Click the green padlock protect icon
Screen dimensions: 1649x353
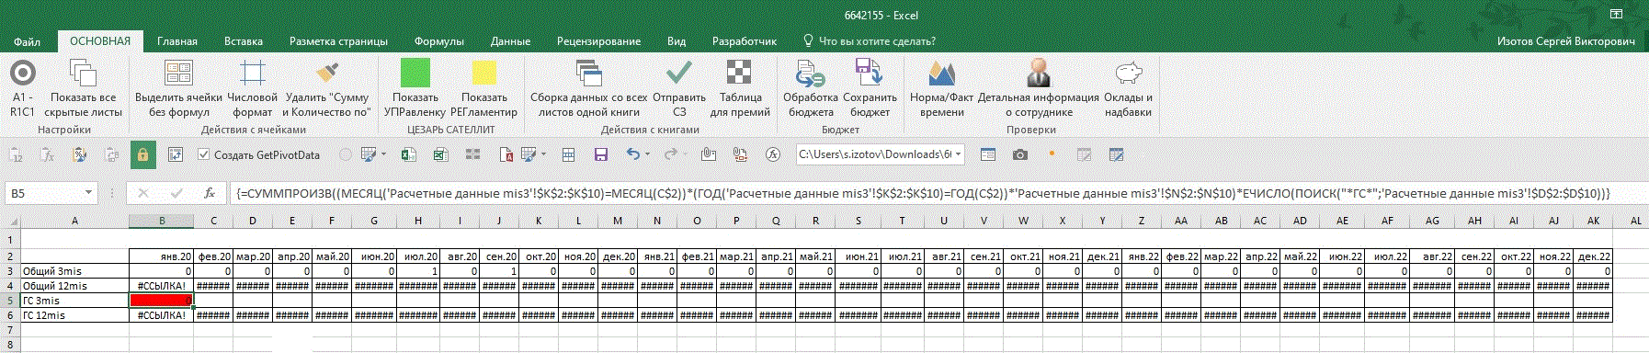pos(142,154)
